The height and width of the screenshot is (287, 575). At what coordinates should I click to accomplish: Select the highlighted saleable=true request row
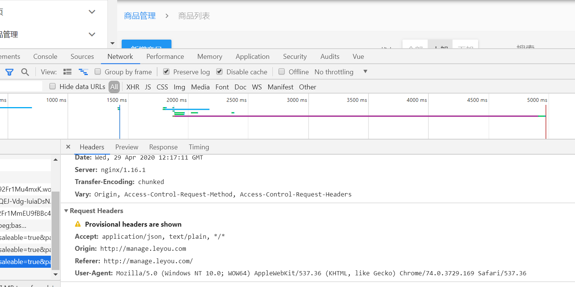[x=25, y=261]
